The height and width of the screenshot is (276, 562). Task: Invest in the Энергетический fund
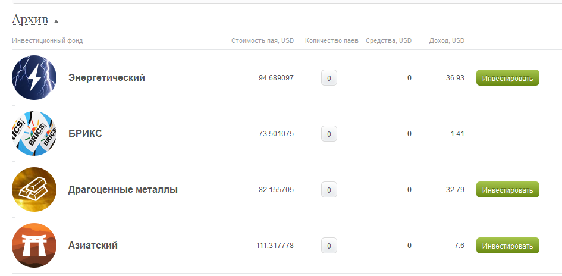507,78
